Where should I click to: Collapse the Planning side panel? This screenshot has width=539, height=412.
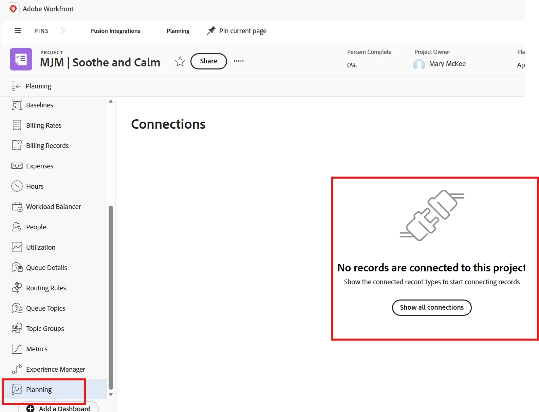coord(16,86)
